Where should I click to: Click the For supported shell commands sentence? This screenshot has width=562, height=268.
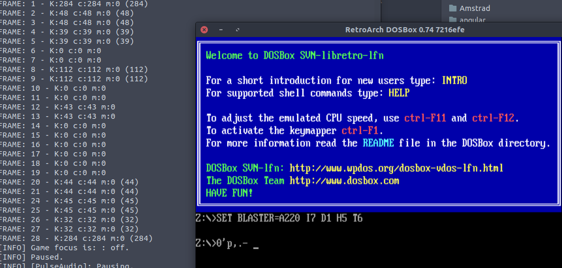click(308, 93)
